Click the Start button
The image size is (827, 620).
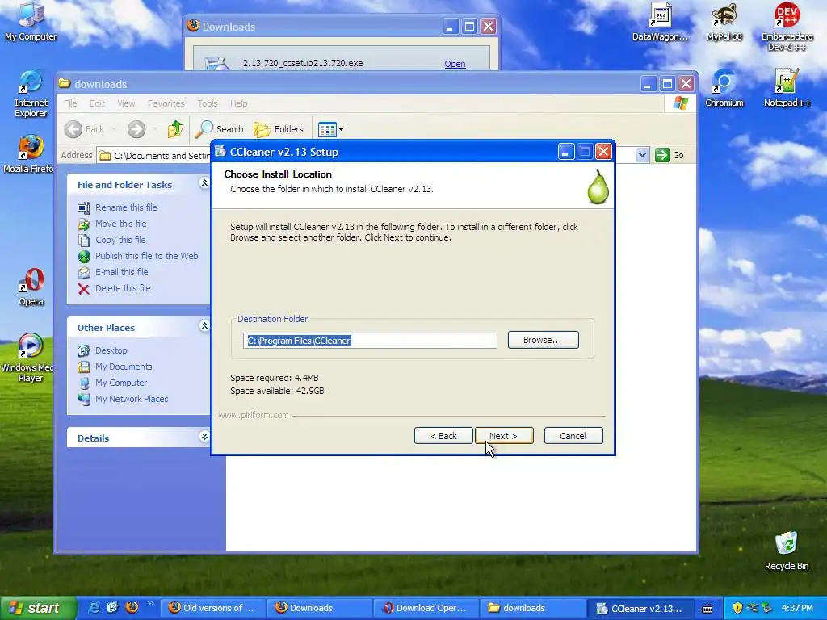point(37,608)
